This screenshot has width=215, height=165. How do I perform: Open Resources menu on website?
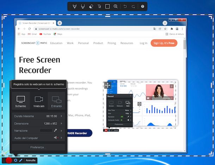coord(127,43)
